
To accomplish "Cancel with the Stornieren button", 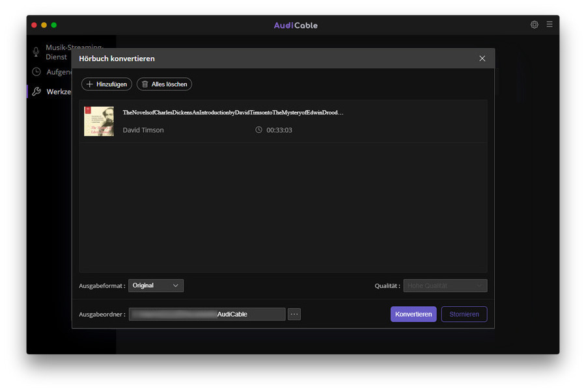I will pos(464,314).
